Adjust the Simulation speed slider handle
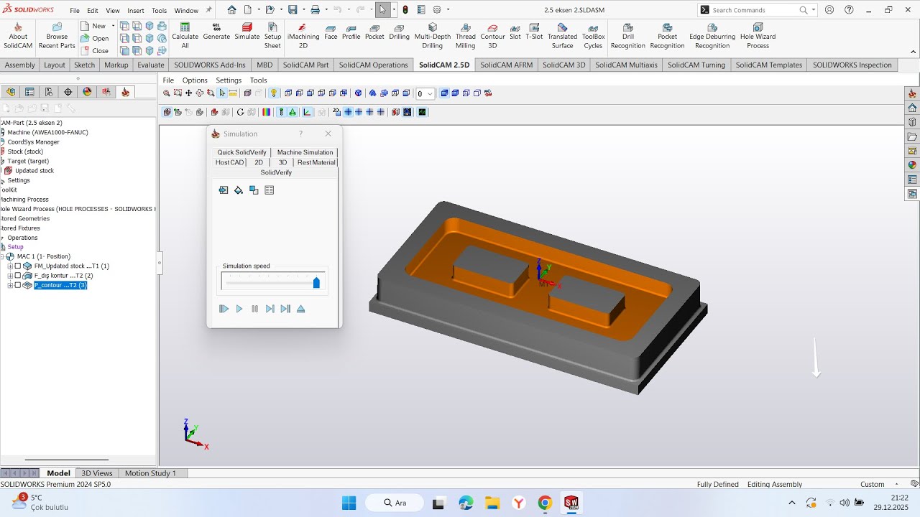 (x=316, y=283)
